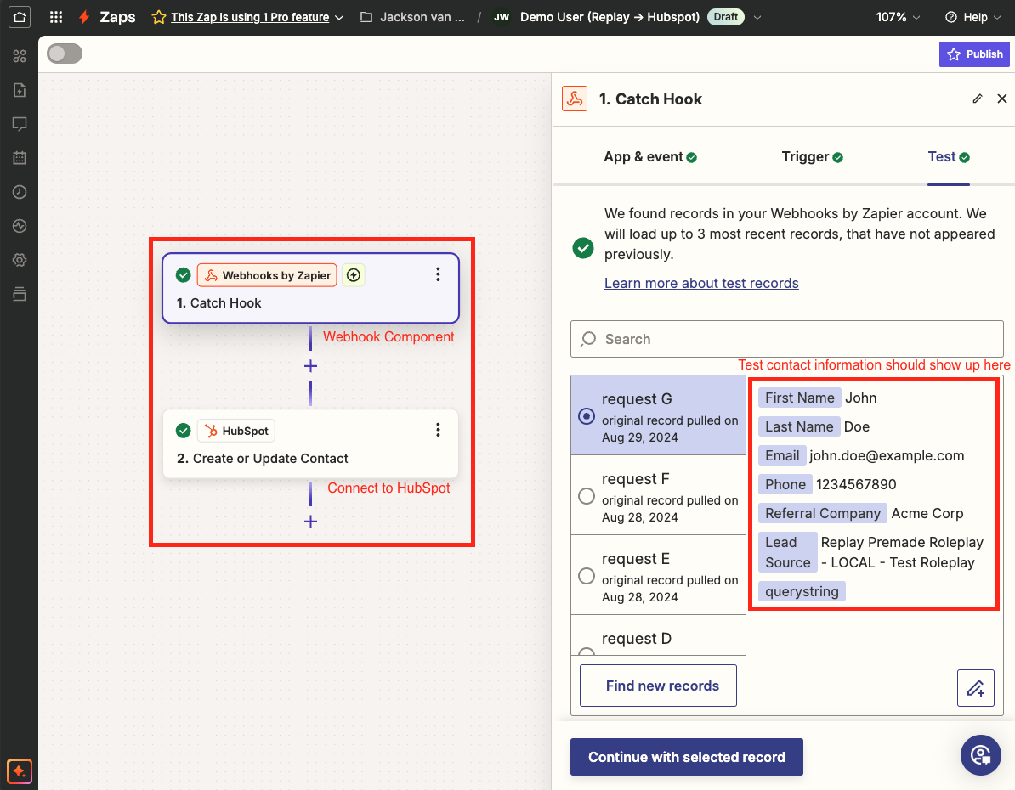The width and height of the screenshot is (1015, 790).
Task: Click the edit record pencil-plus button
Action: point(976,688)
